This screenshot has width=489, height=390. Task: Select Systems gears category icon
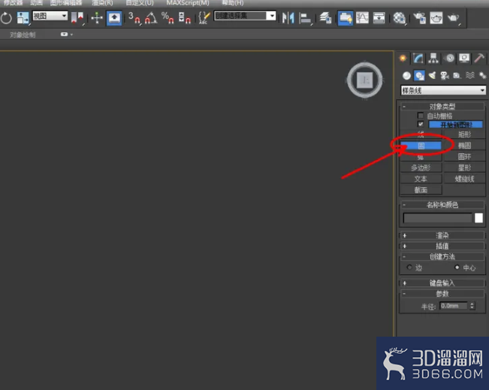[482, 75]
